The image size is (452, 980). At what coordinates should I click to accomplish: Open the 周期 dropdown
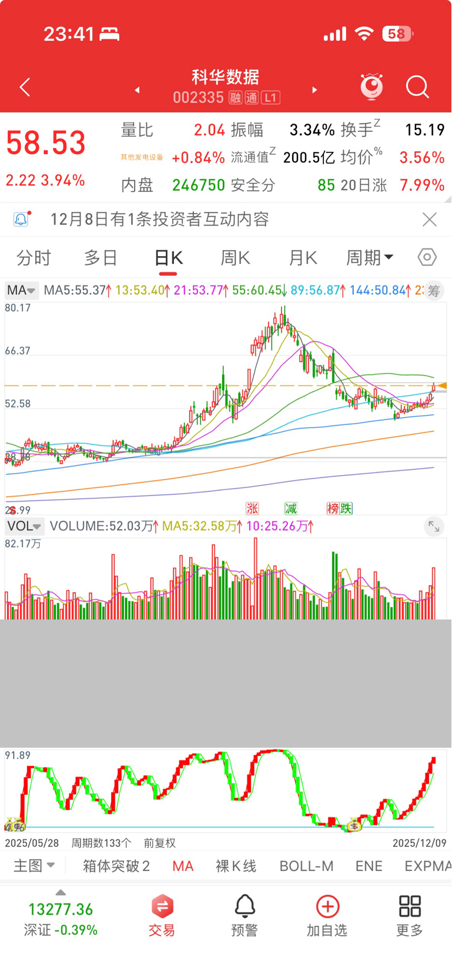(x=369, y=258)
